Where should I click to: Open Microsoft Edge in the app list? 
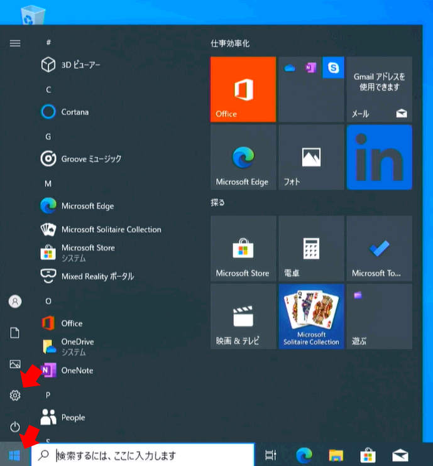(x=77, y=205)
